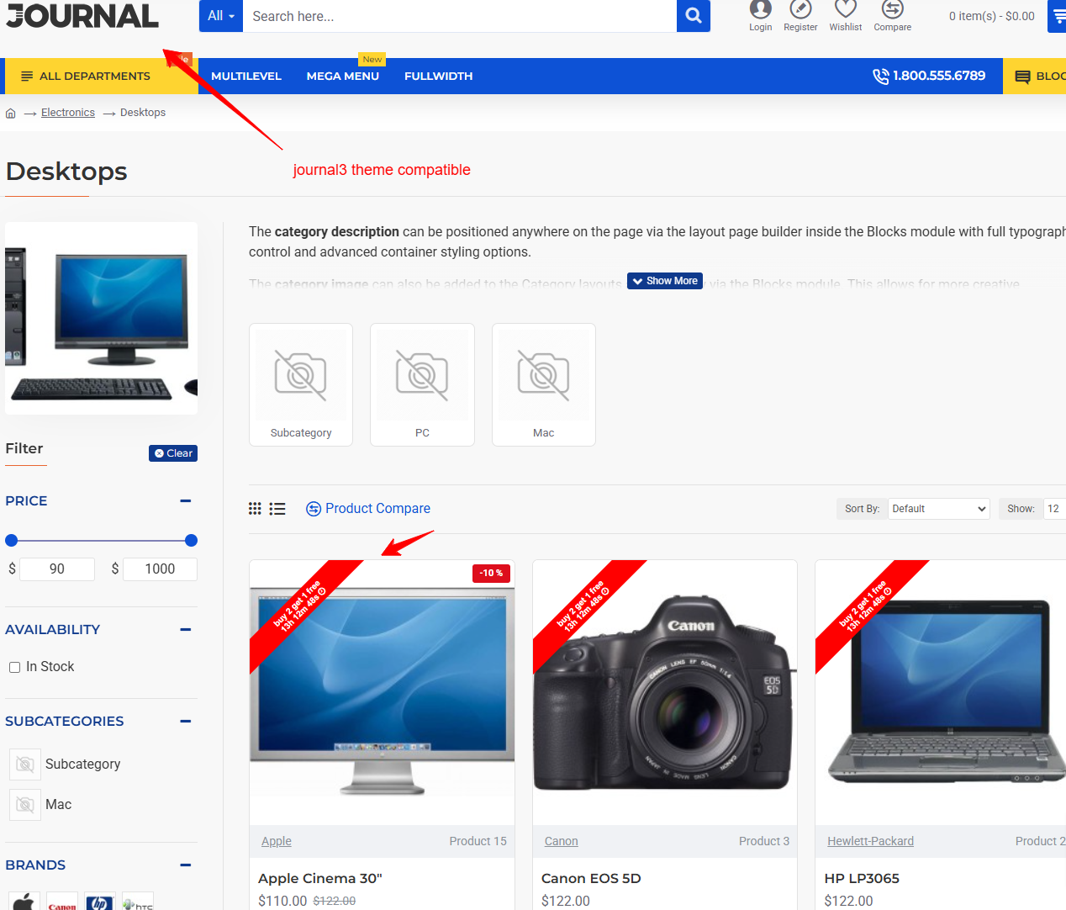
Task: Click the minimum price slider handle
Action: [12, 540]
